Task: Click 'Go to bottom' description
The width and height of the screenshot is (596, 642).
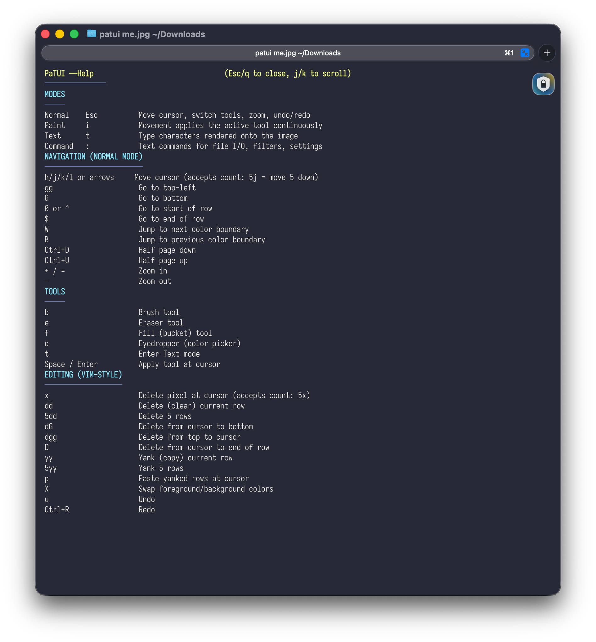Action: pos(163,198)
